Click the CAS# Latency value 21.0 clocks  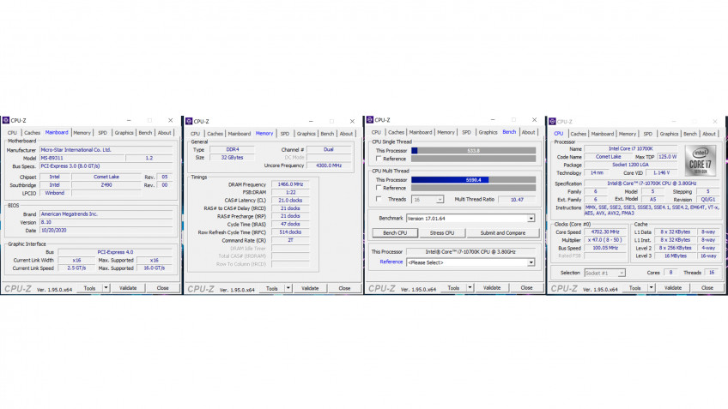[x=290, y=201]
